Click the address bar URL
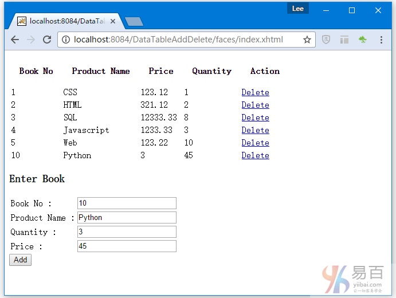This screenshot has height=298, width=396. [178, 40]
